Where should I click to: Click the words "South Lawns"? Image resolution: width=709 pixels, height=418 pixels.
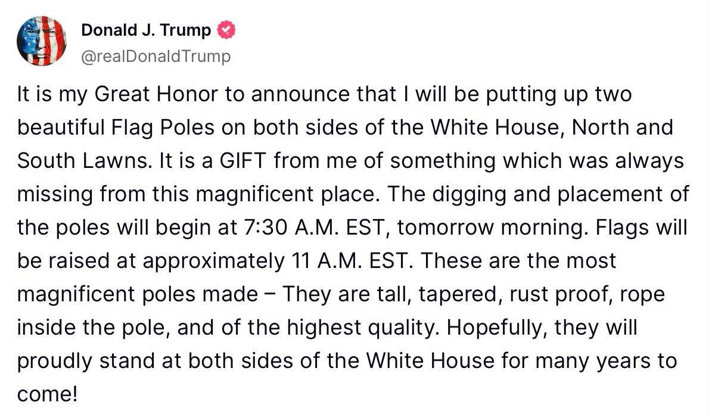83,161
